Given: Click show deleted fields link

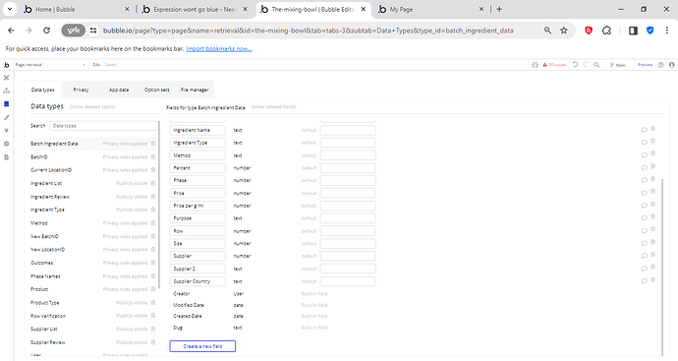Looking at the screenshot, I should click(274, 107).
